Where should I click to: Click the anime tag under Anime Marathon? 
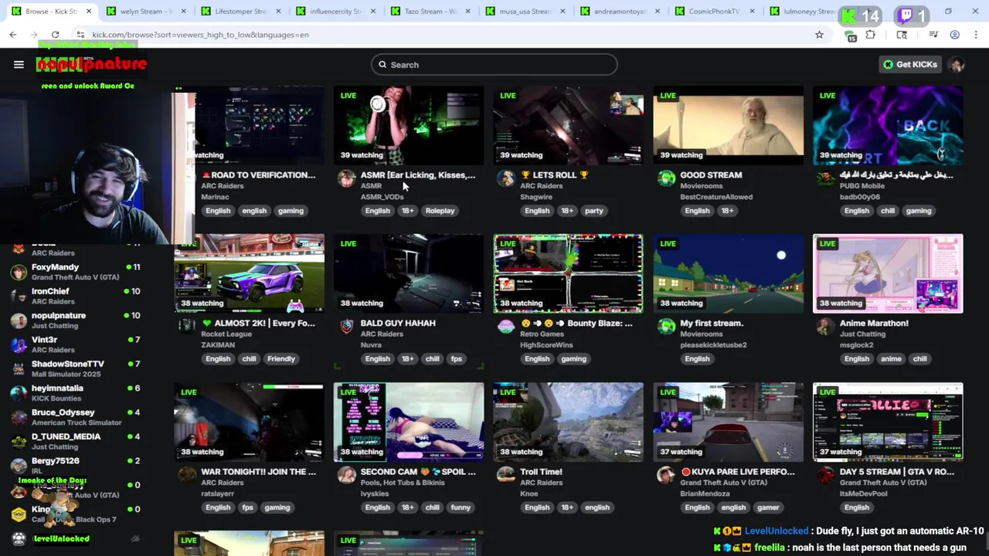point(891,359)
